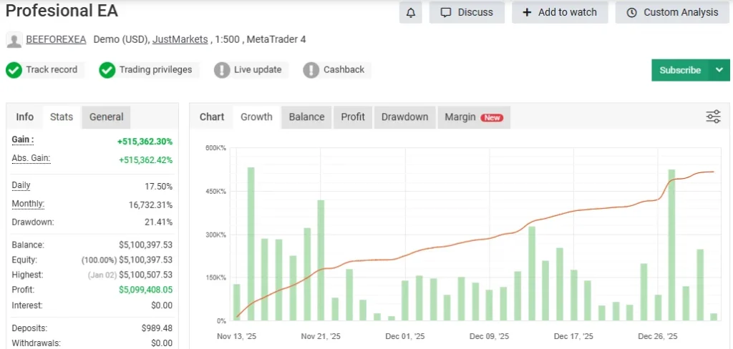Click the Trading privileges green checkmark
Screen dimensions: 733x349
tap(107, 71)
